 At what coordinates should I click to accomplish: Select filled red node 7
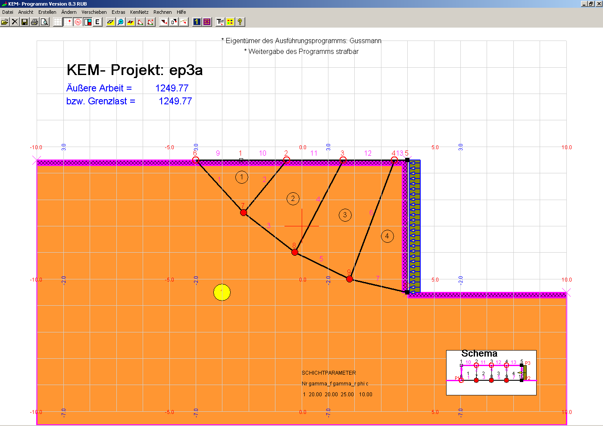pos(244,212)
